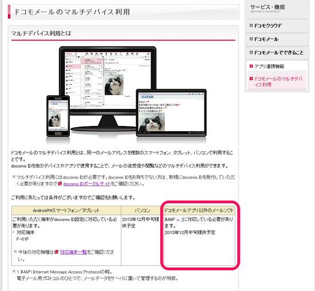Open the docomo IDポータルサイト link
Screen dimensions: 315x291
coord(87,184)
